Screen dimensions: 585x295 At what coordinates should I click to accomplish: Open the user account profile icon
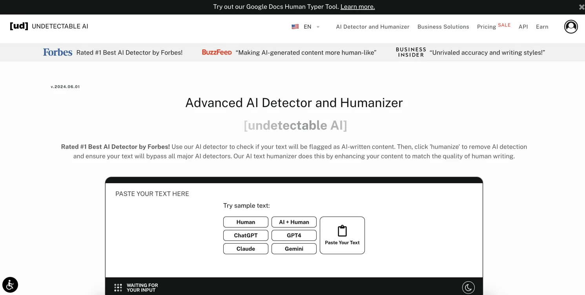tap(570, 27)
